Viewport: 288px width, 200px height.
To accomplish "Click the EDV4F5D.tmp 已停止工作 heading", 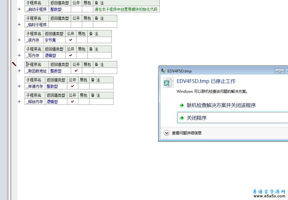I will [x=206, y=81].
